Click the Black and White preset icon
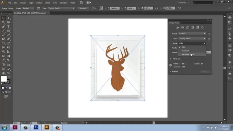Image resolution: width=233 pixels, height=131 pixels. pyautogui.click(x=197, y=28)
